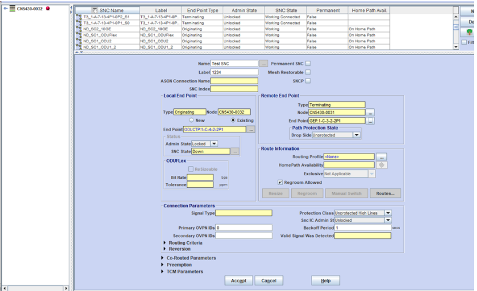This screenshot has height=291, width=477.
Task: Open the Drop Side dropdown
Action: [x=357, y=135]
